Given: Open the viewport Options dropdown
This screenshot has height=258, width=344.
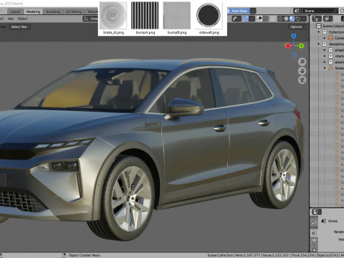Looking at the screenshot, I should (x=297, y=27).
